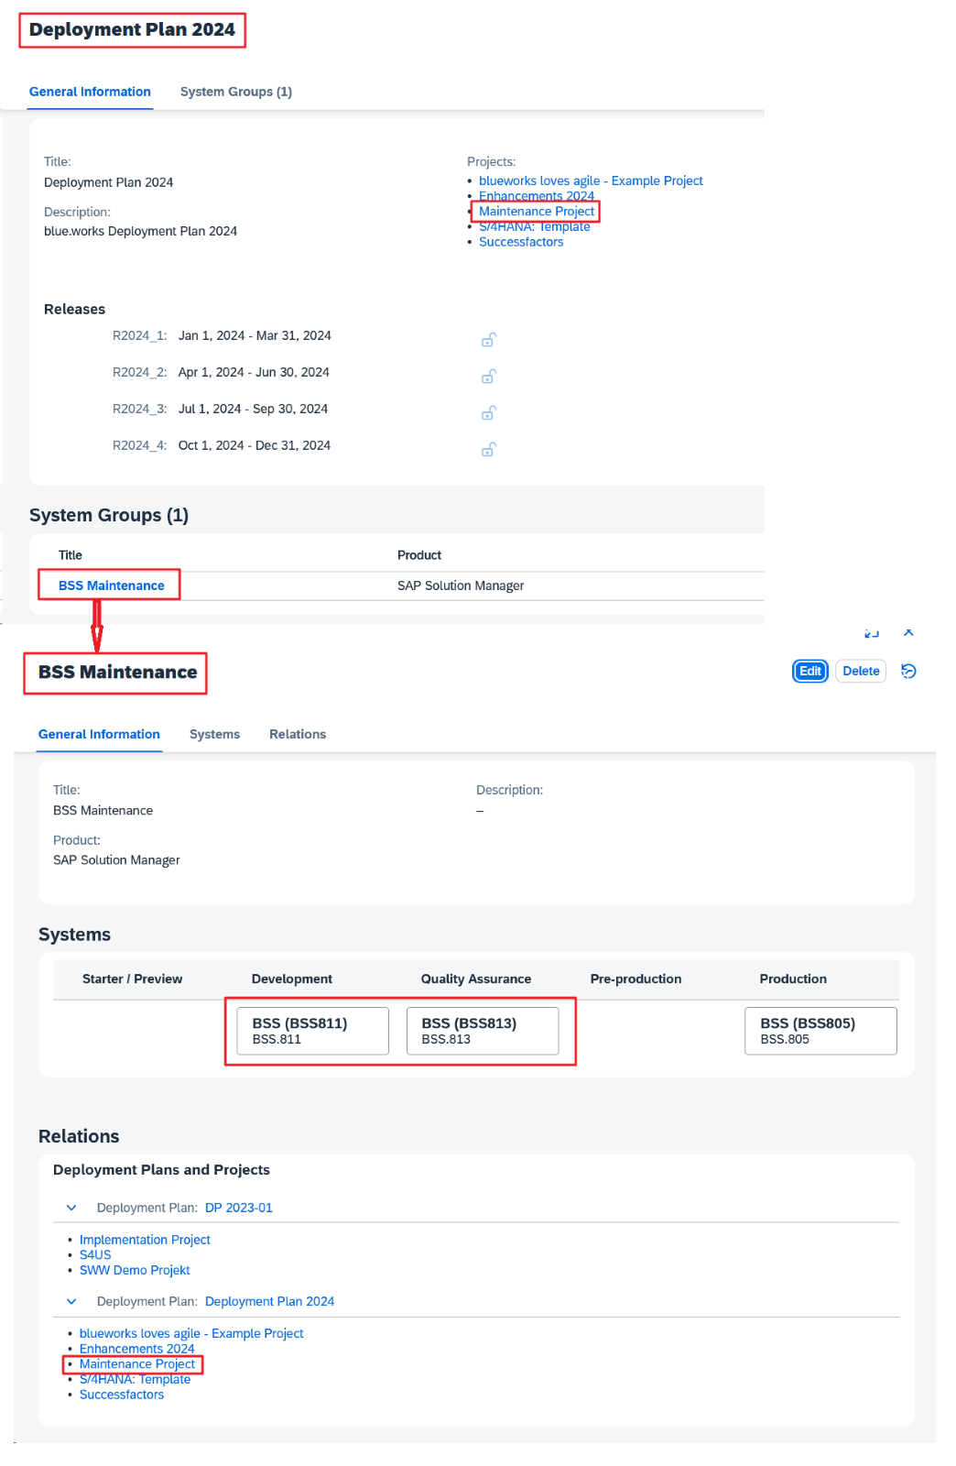Click the unlock icon for release R2024_3
Viewport: 956px width, 1466px height.
489,413
